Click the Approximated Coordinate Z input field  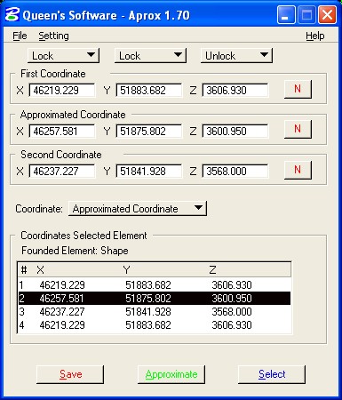tap(235, 131)
